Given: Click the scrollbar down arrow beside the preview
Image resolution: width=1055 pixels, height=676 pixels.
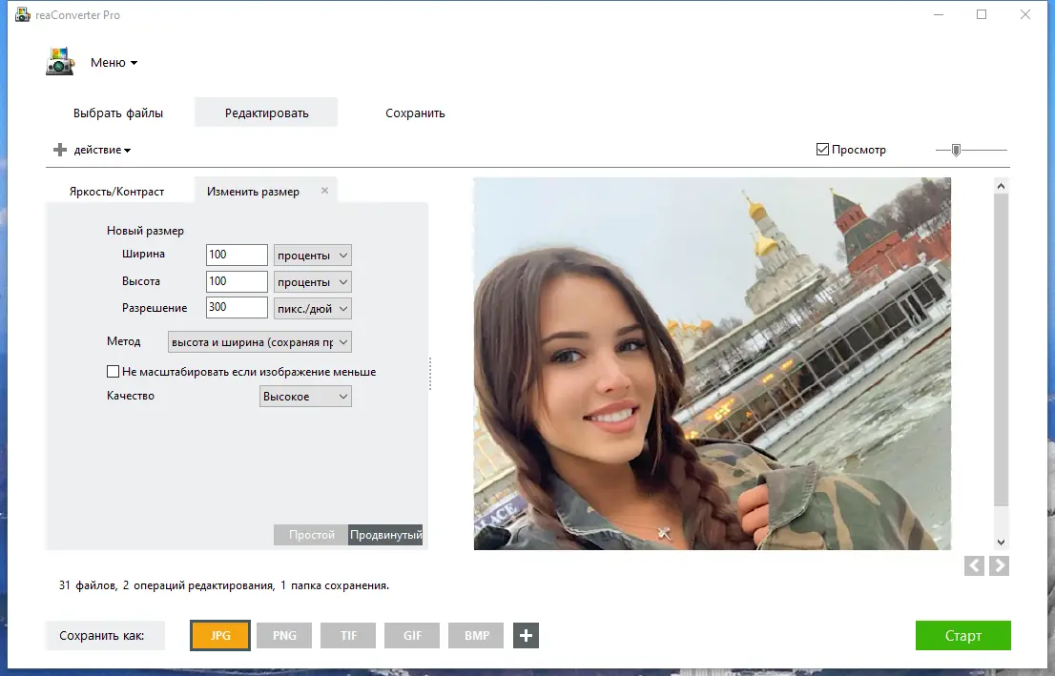Looking at the screenshot, I should [1001, 542].
